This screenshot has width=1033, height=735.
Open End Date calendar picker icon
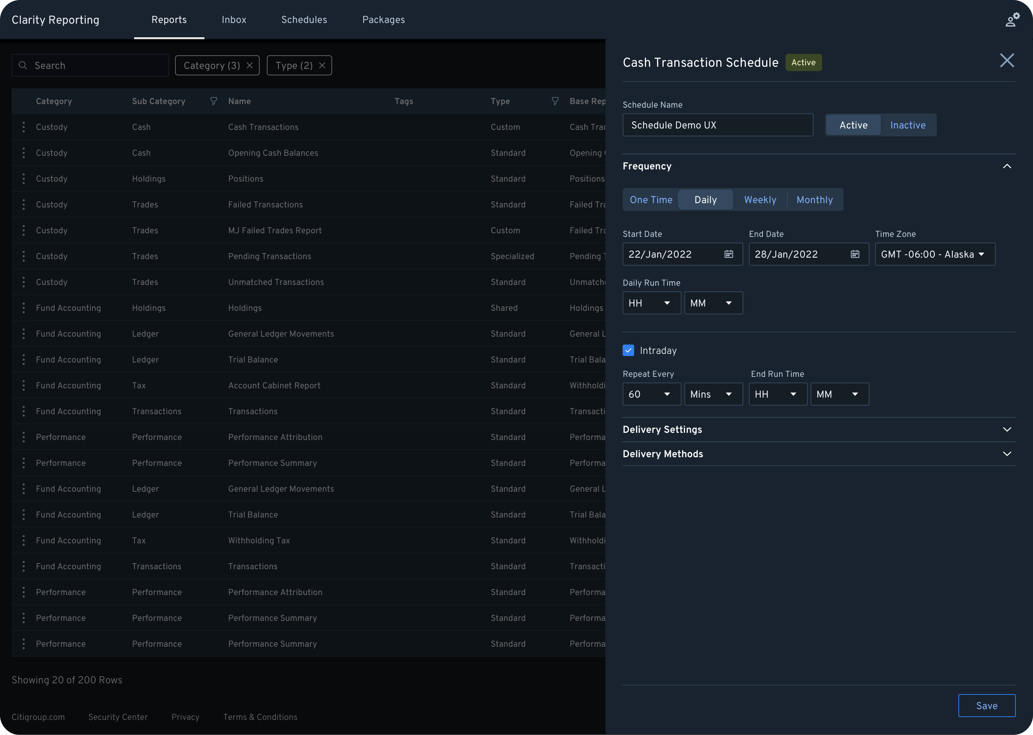[x=855, y=254]
